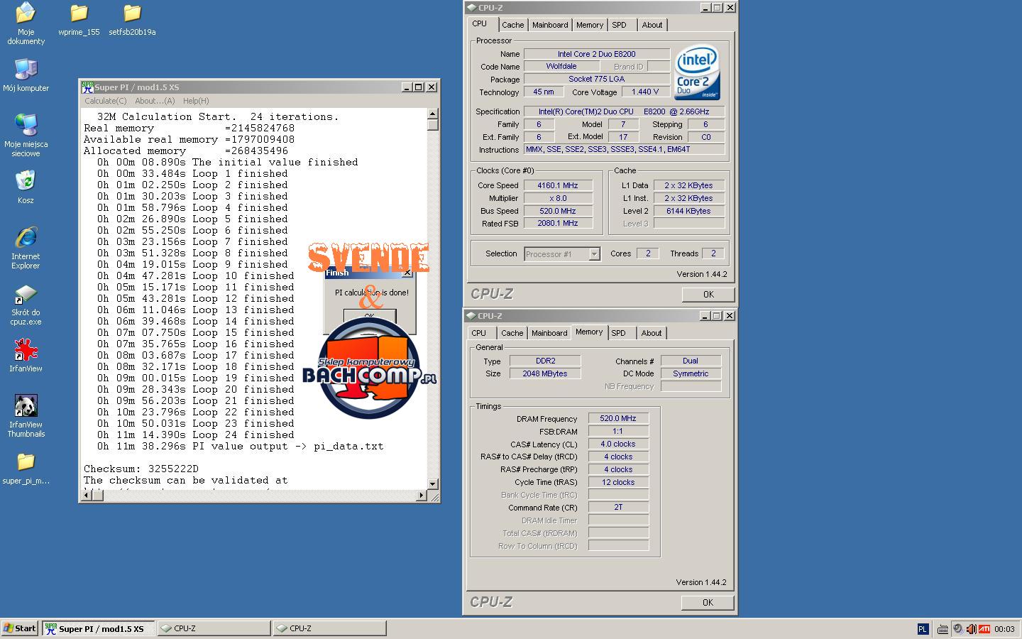1022x639 pixels.
Task: Minimize the upper CPU-Z window
Action: [705, 8]
